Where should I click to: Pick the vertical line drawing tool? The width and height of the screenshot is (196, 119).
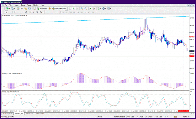click(x=15, y=12)
